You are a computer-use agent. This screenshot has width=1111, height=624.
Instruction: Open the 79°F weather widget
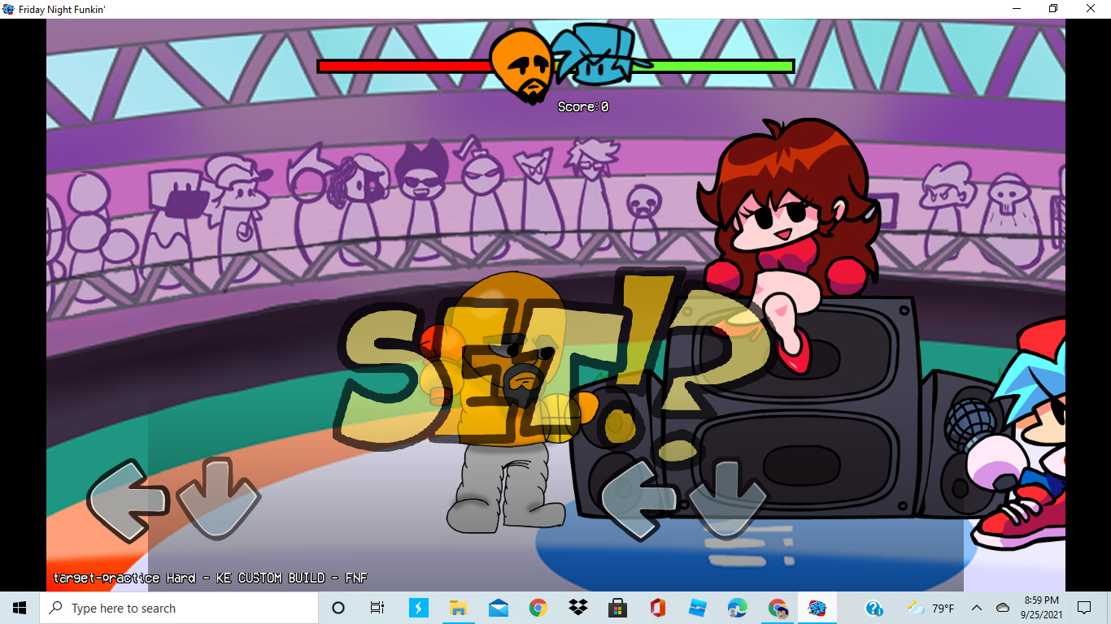930,608
